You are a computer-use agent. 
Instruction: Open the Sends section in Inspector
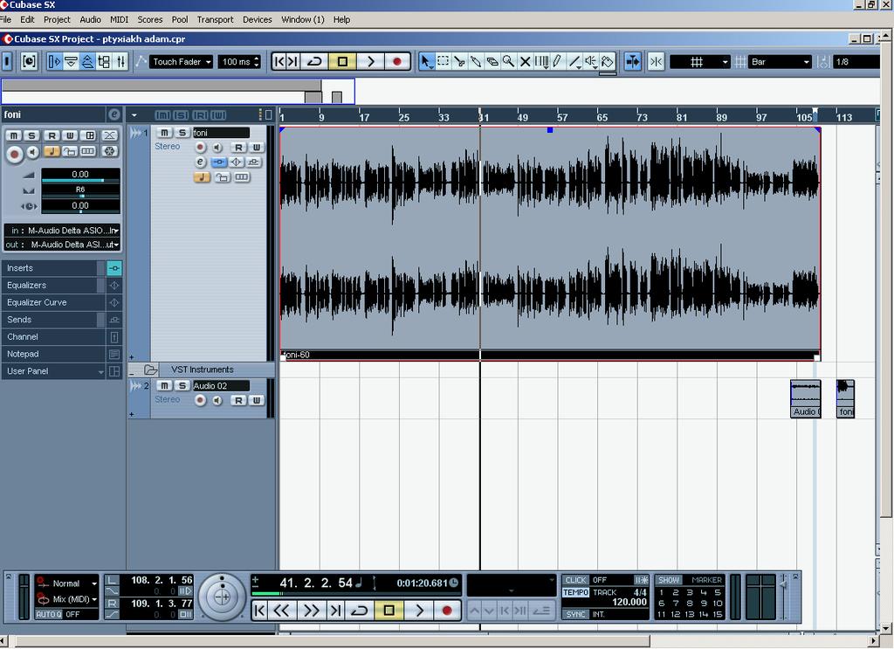point(53,320)
